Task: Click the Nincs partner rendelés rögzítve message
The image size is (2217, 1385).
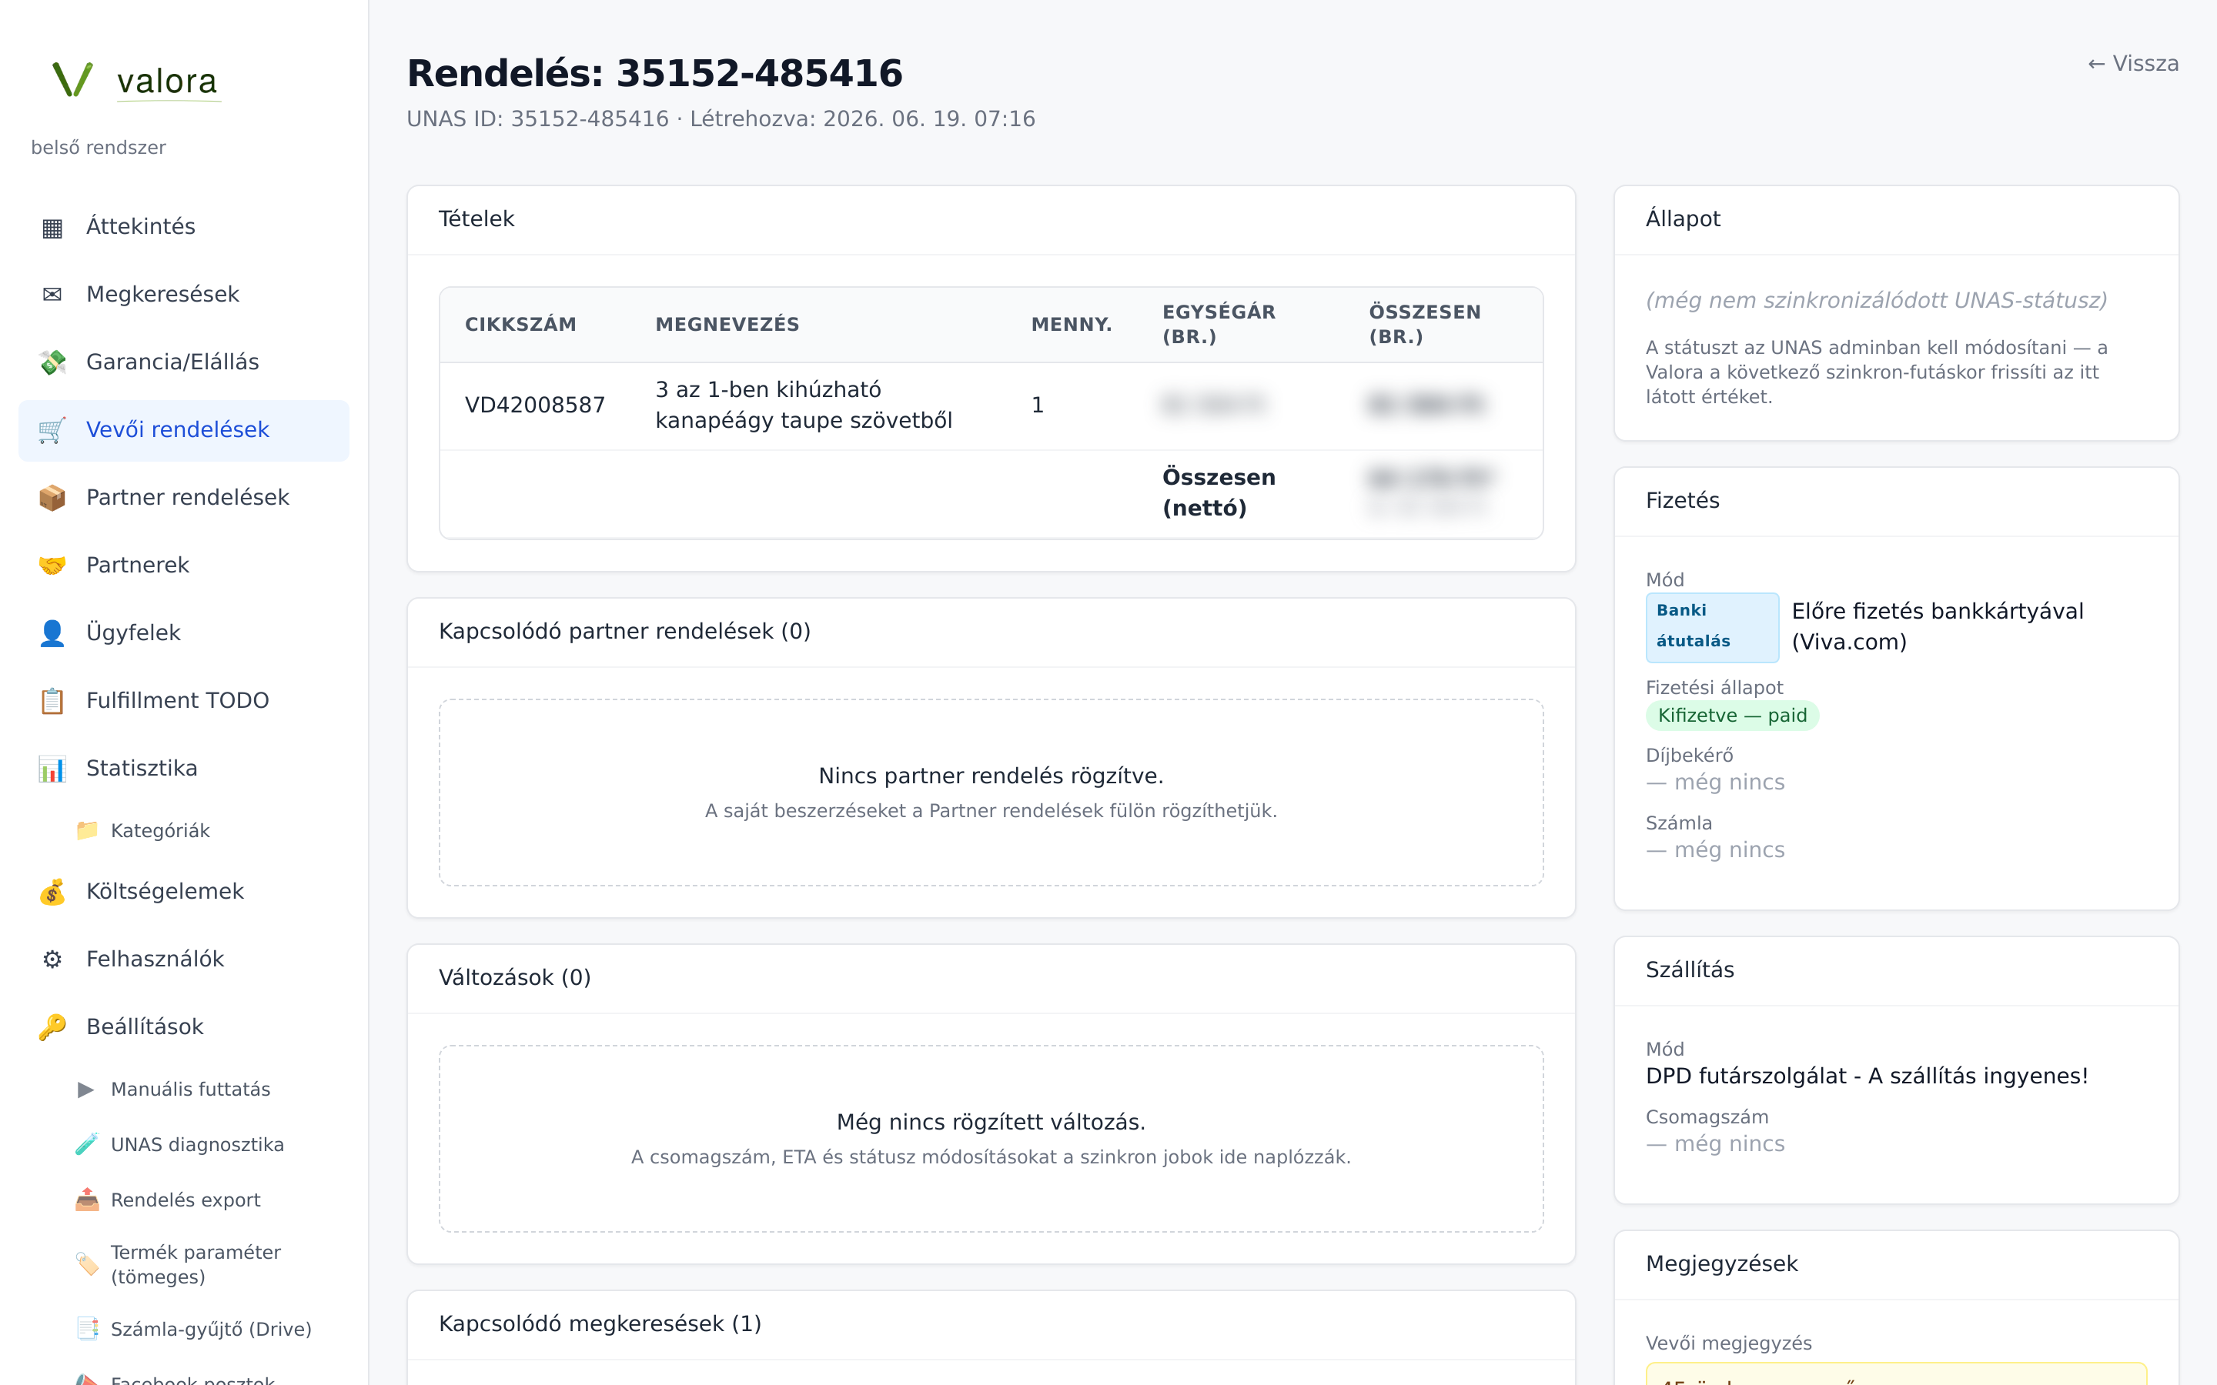Action: [990, 776]
